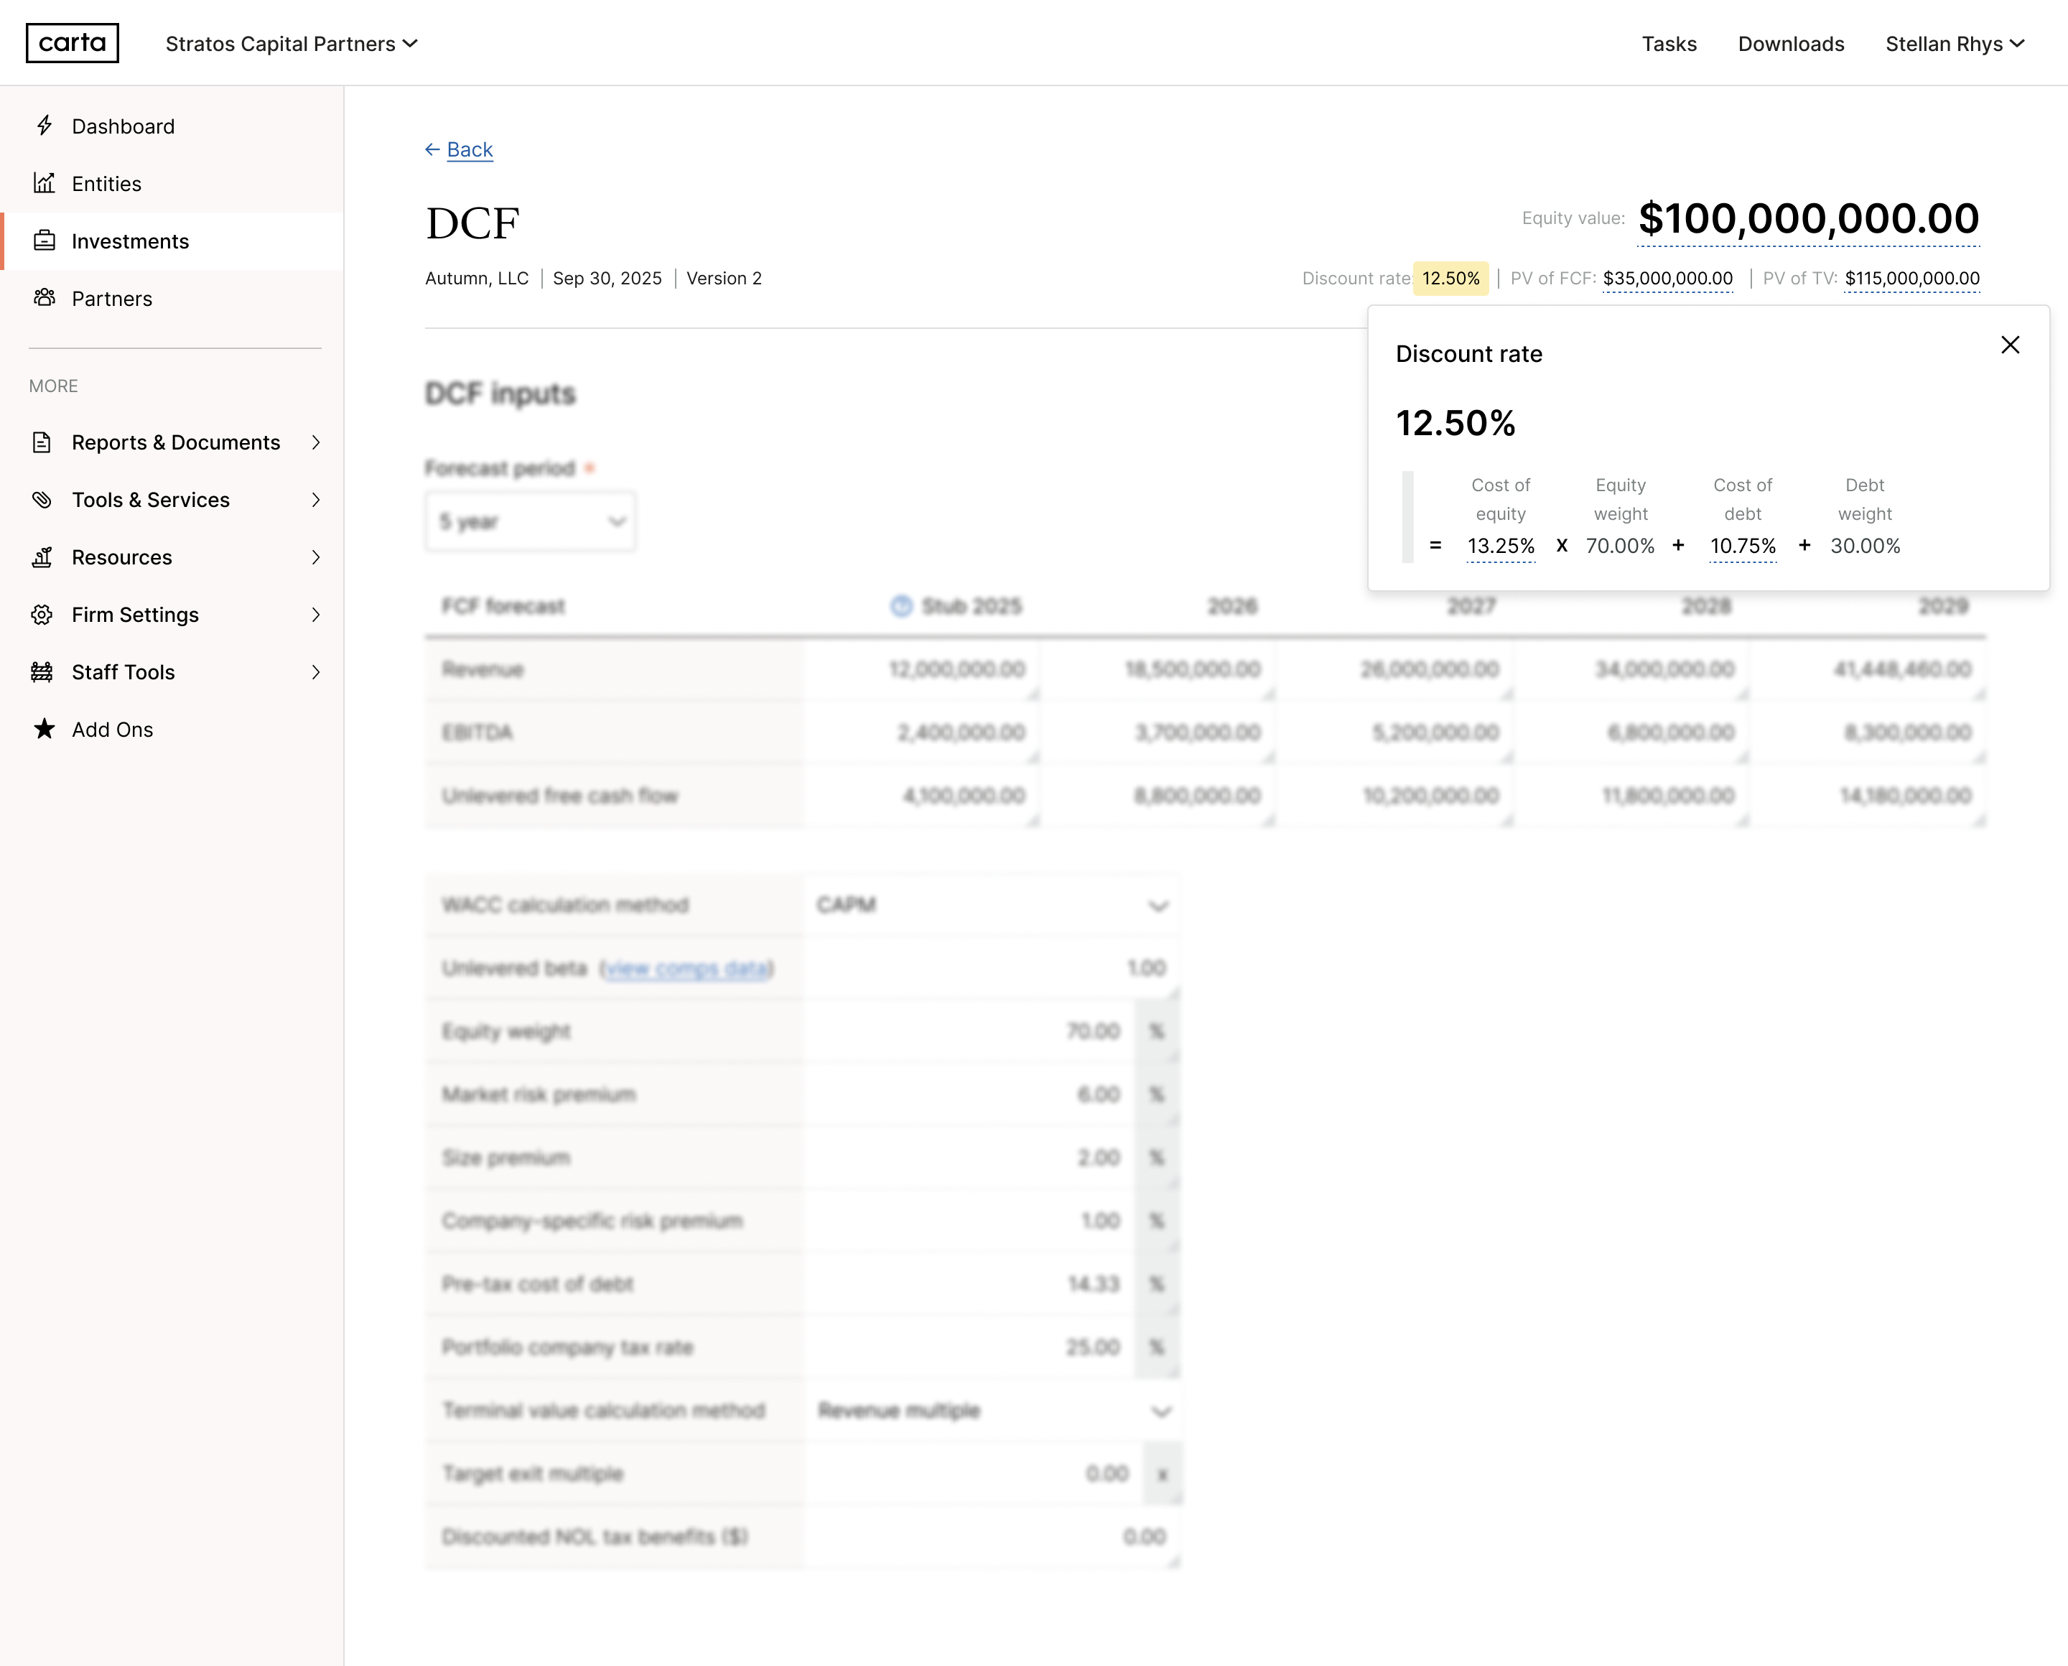
Task: Select the Add Ons star icon
Action: [44, 730]
